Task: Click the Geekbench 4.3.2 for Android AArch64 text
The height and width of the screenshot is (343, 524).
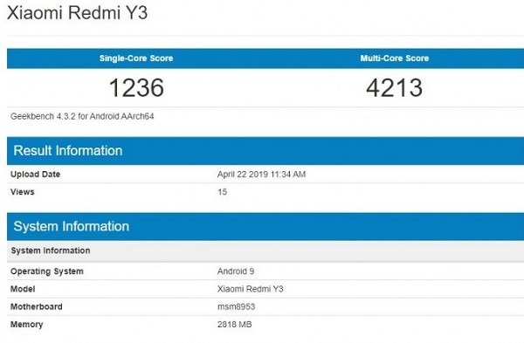Action: click(82, 116)
